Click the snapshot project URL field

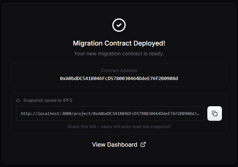click(110, 114)
